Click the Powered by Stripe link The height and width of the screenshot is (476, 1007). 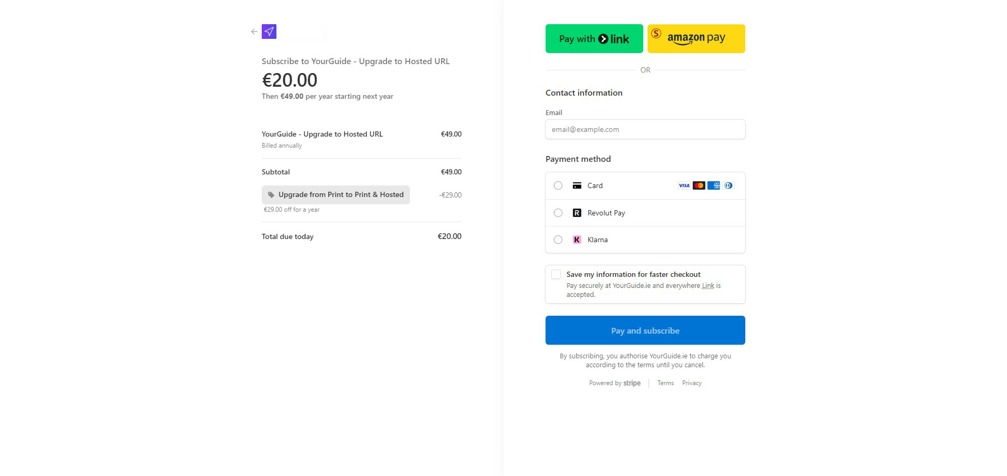click(x=615, y=383)
